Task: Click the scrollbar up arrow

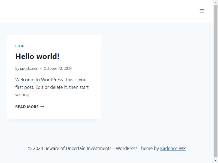Action: [x=216, y=2]
